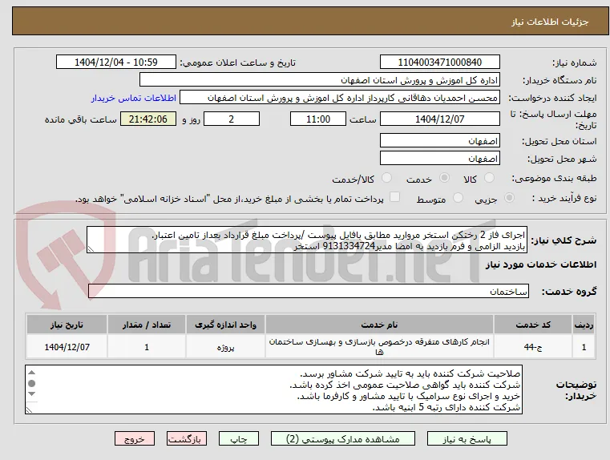Click the تعداد / مقدار column header
This screenshot has height=460, width=610.
tap(147, 325)
